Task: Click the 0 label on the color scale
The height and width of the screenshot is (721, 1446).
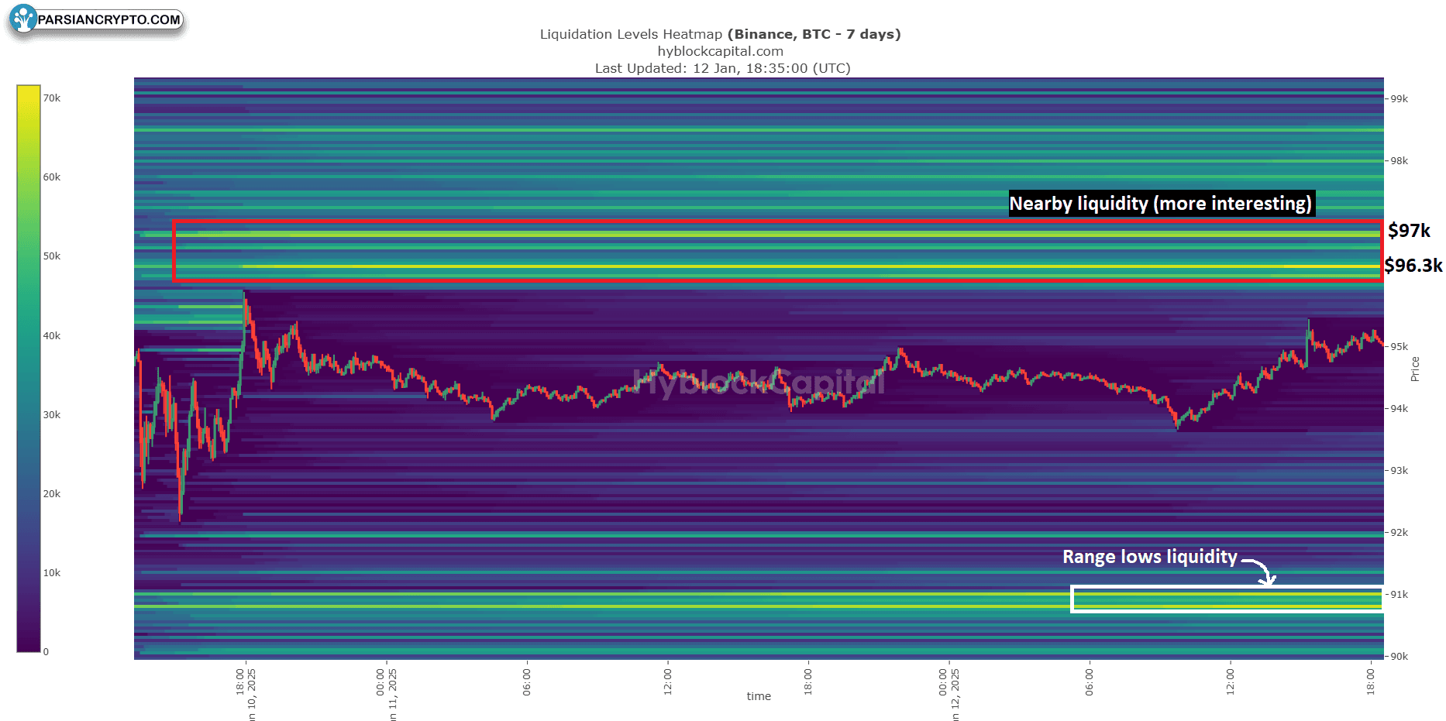Action: tap(46, 652)
